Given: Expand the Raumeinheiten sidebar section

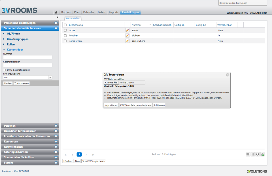Looking at the screenshot, I should 13,147.
